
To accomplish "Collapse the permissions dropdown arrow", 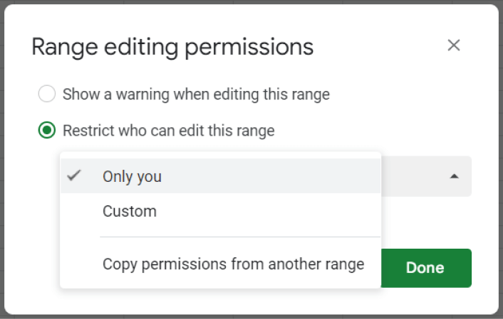I will click(x=454, y=176).
